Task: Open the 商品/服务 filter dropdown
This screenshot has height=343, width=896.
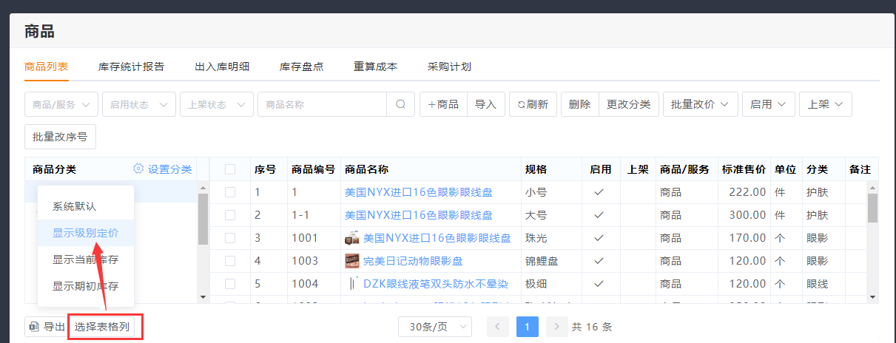Action: [62, 104]
